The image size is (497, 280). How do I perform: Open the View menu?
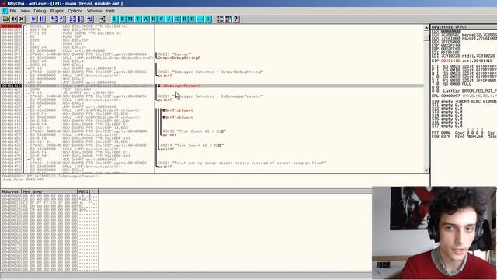(25, 11)
